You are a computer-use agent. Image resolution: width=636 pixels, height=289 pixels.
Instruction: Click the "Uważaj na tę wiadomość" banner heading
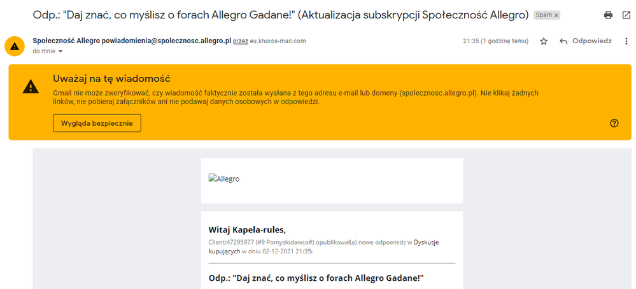[x=111, y=79]
